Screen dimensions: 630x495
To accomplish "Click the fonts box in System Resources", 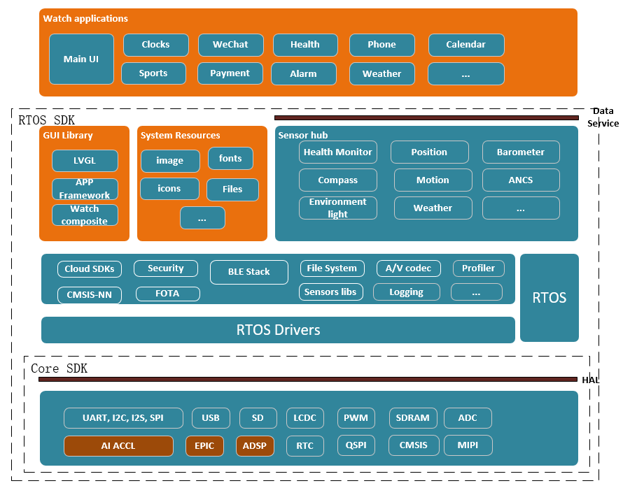I will click(230, 159).
